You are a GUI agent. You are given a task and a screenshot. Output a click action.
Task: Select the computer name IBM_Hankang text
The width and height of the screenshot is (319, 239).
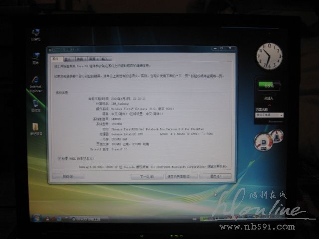point(120,104)
